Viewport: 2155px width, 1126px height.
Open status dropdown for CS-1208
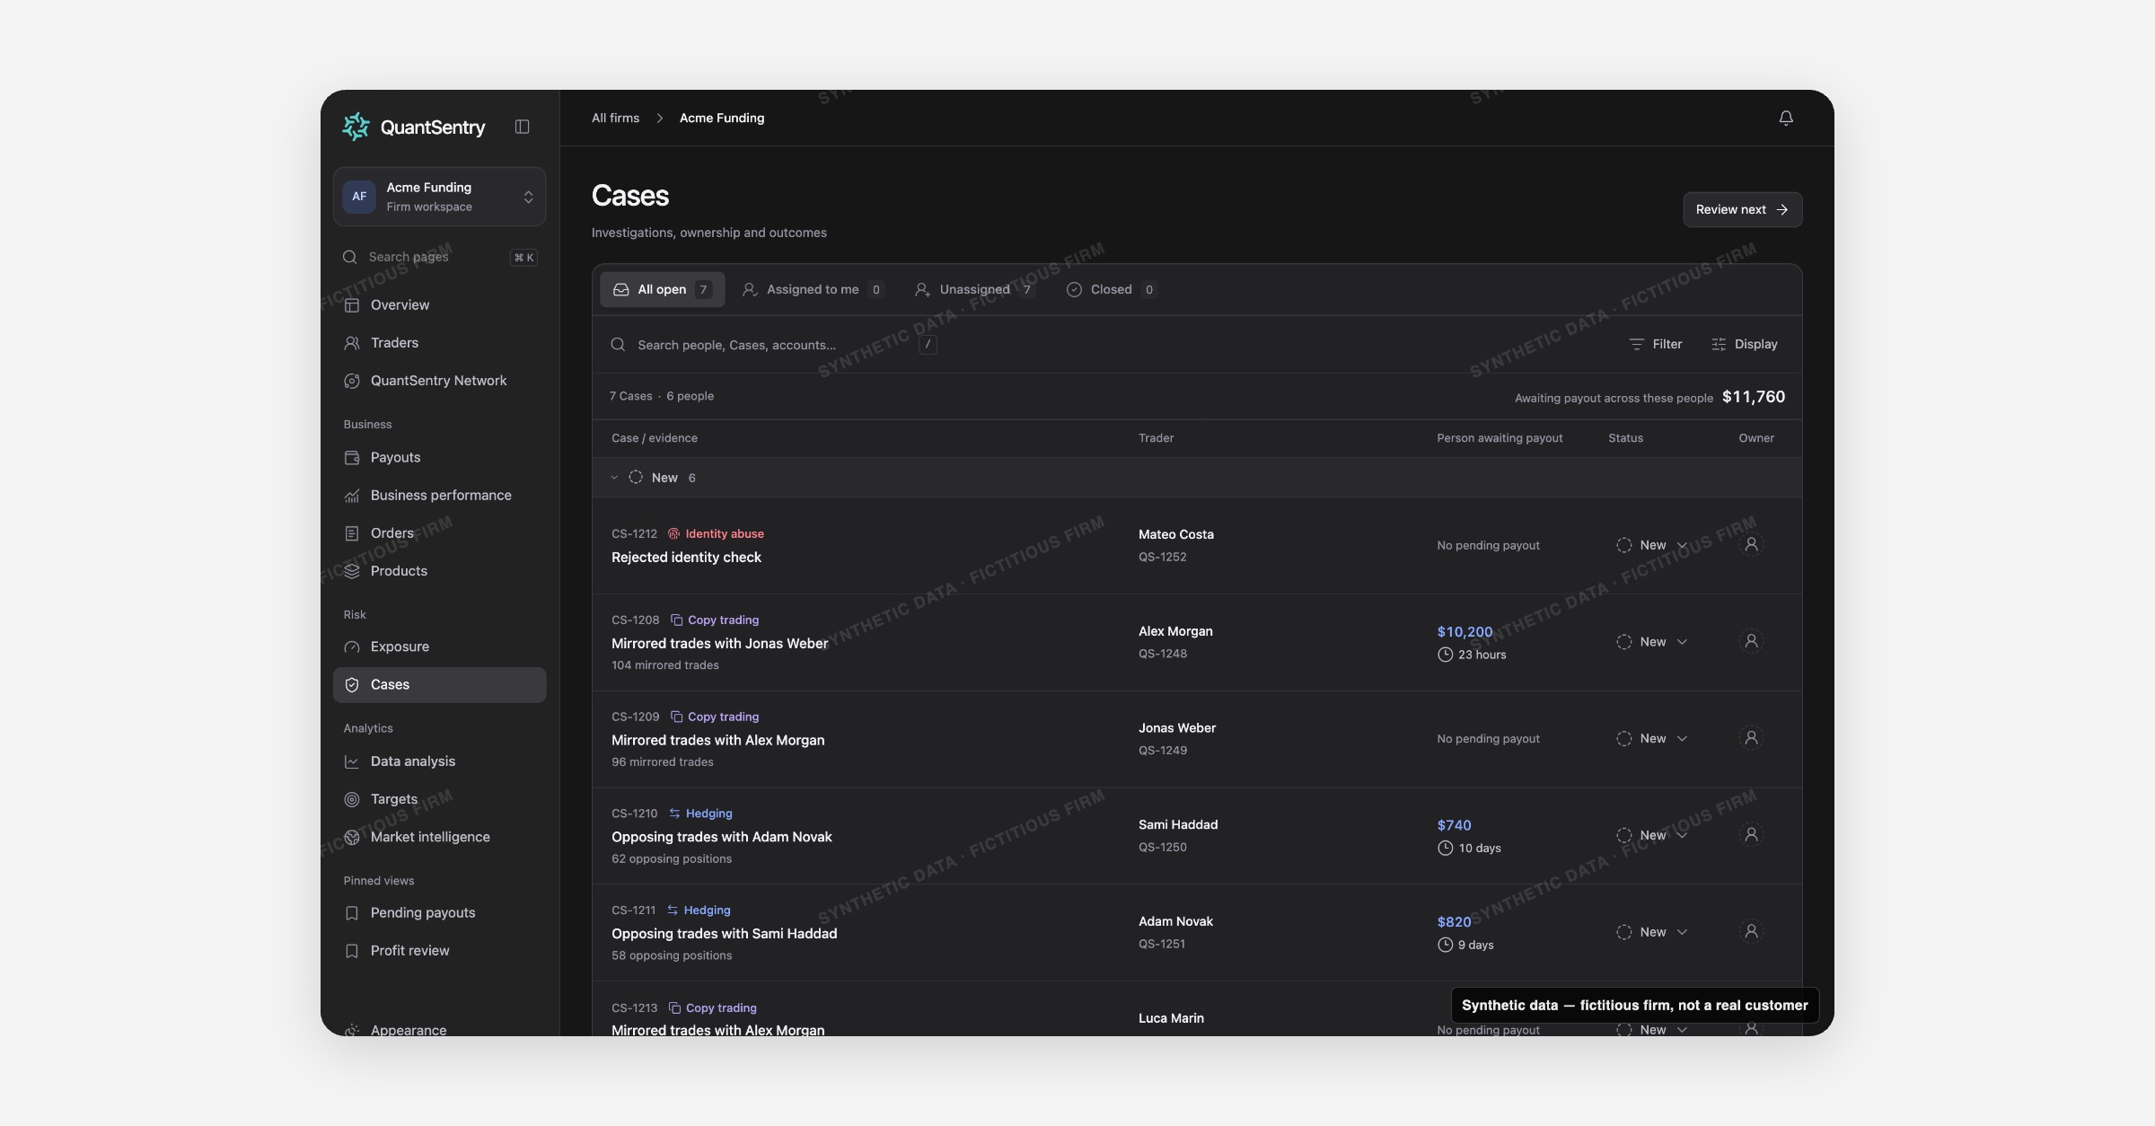click(x=1652, y=642)
